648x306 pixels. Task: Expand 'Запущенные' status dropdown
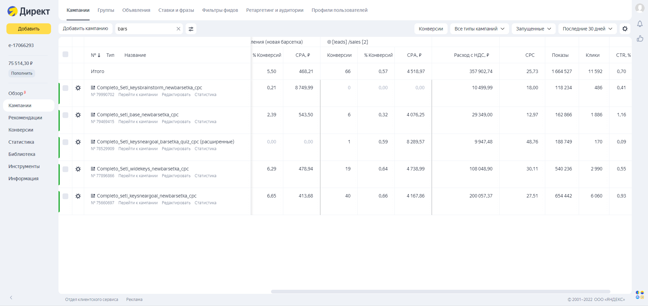[533, 29]
